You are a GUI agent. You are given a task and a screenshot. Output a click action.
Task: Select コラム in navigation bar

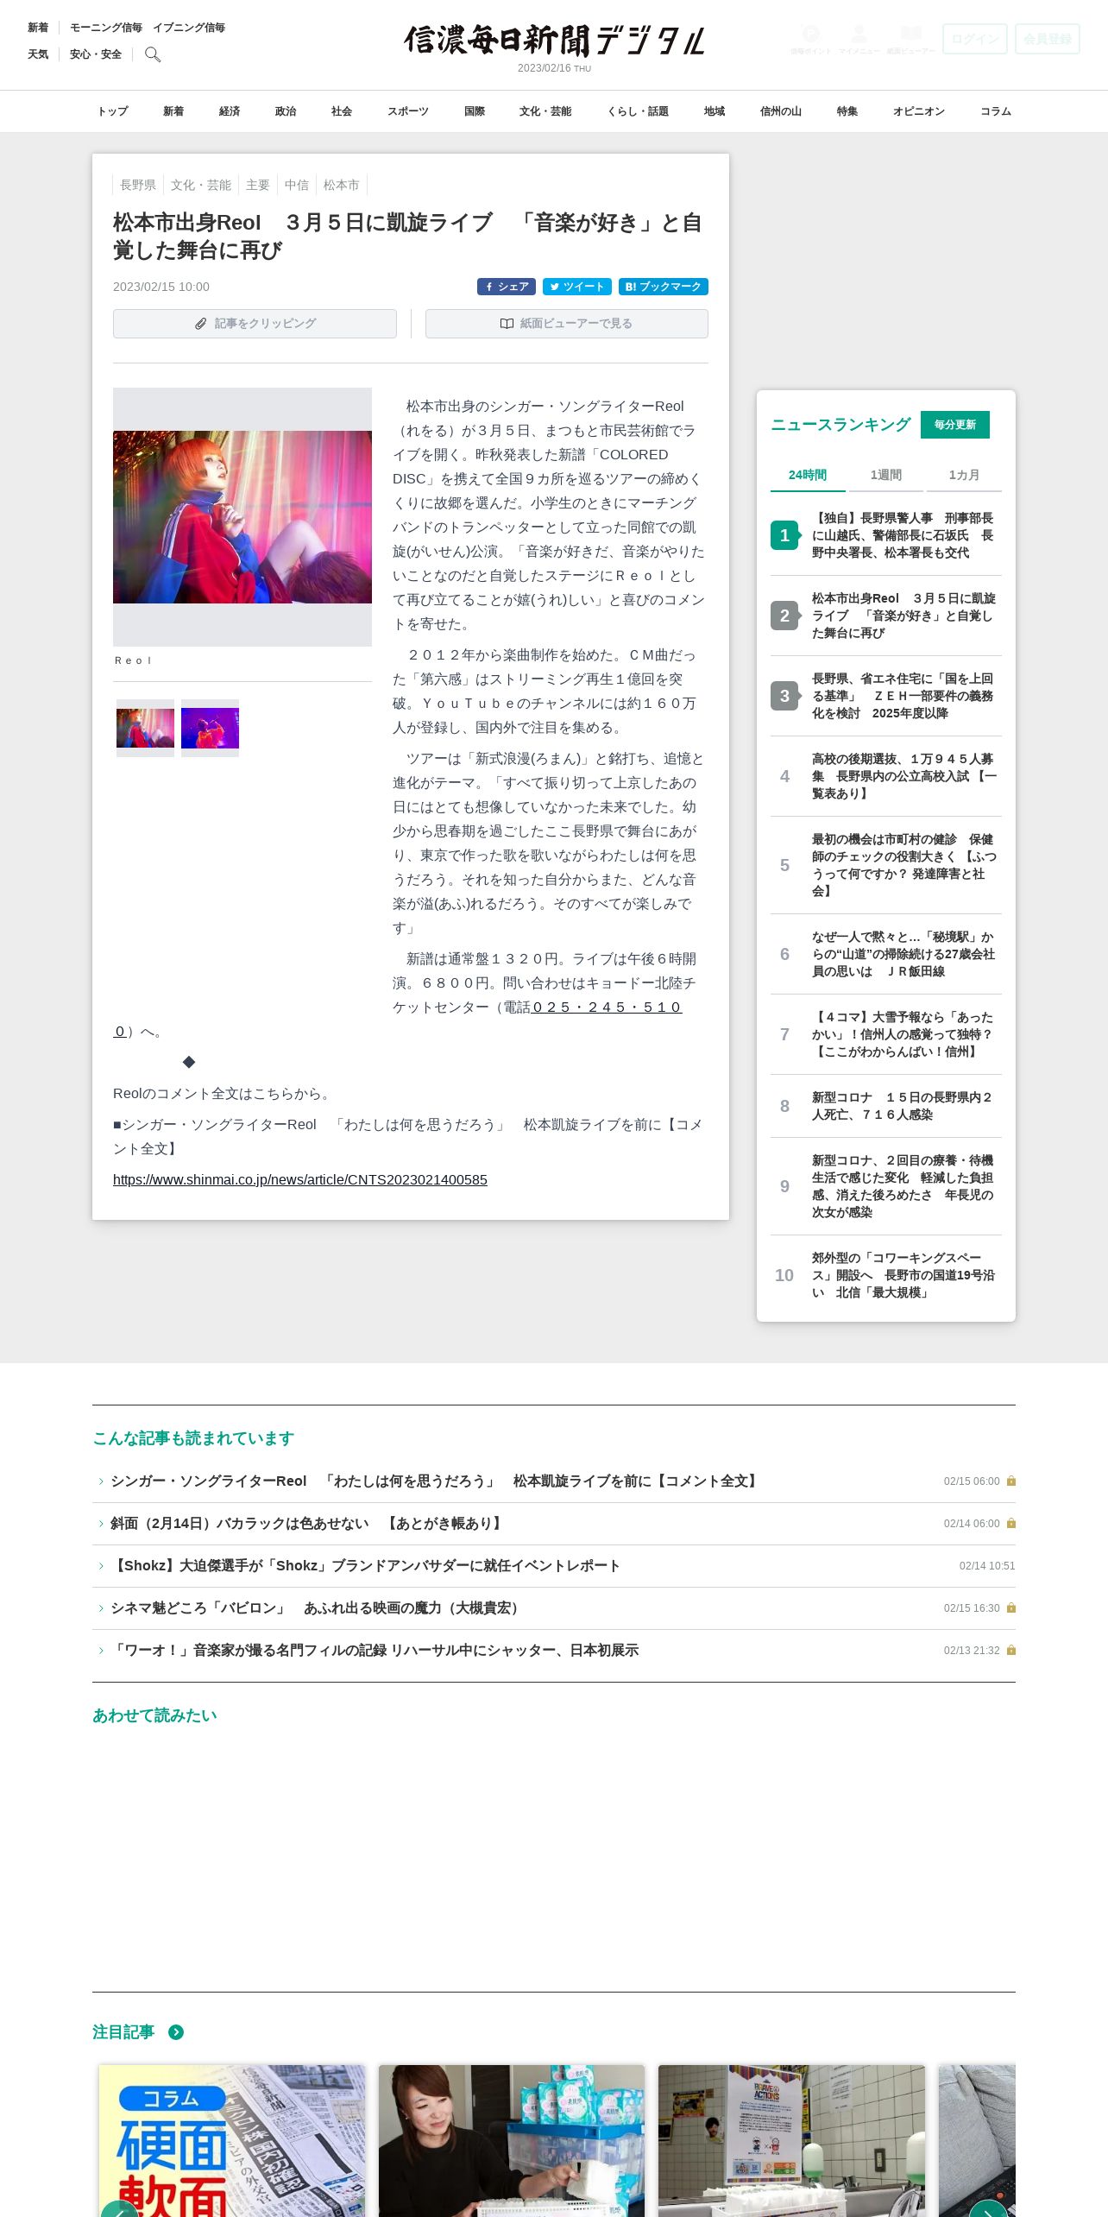point(996,111)
